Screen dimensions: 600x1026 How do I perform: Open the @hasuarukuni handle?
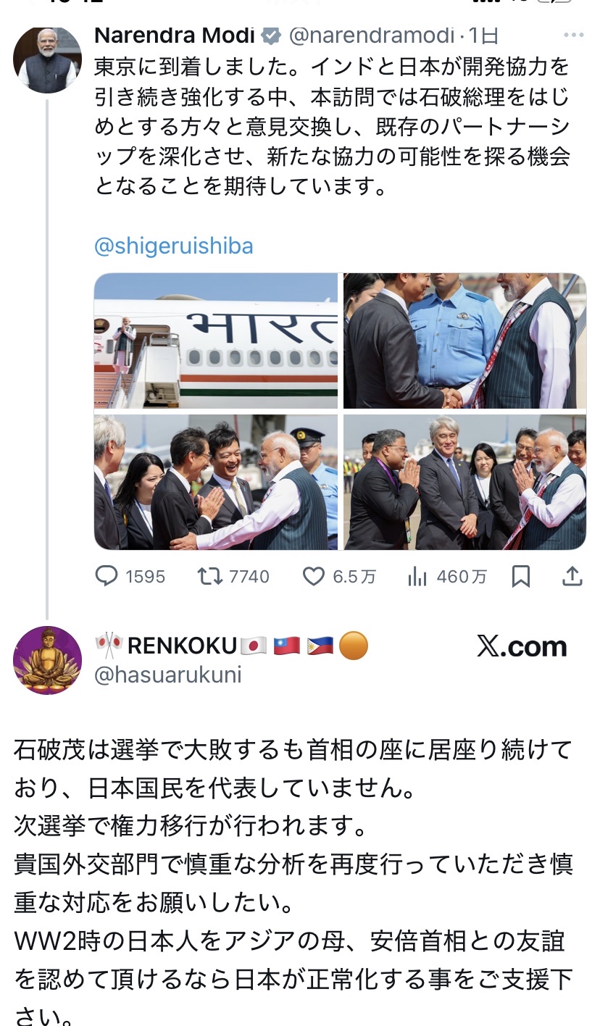tap(168, 675)
